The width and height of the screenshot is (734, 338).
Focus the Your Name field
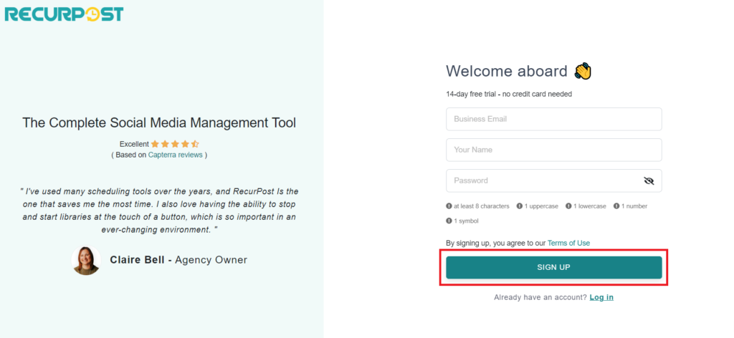[x=554, y=150]
